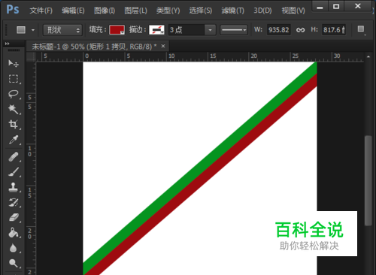This screenshot has height=275, width=376.
Task: Select the Eyedropper tool
Action: coord(14,140)
